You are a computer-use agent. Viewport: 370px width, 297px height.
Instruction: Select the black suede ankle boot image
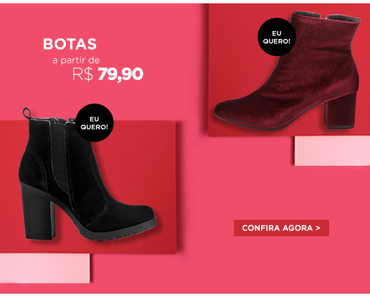click(x=87, y=175)
